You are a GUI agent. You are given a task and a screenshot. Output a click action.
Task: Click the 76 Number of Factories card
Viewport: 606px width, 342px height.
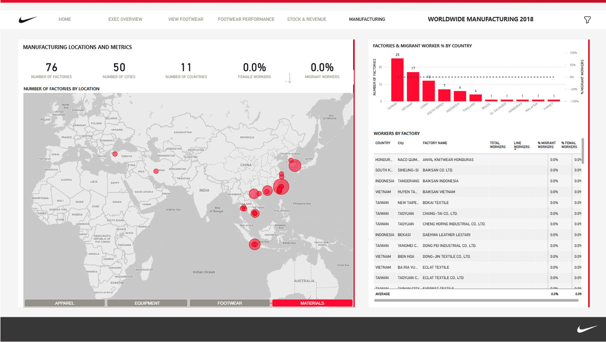click(x=52, y=70)
